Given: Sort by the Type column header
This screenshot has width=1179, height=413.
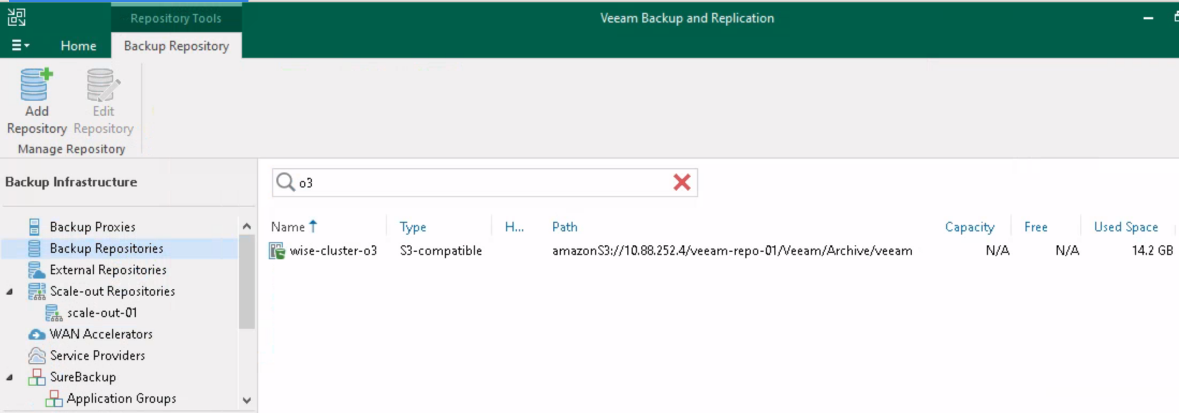Looking at the screenshot, I should coord(413,227).
